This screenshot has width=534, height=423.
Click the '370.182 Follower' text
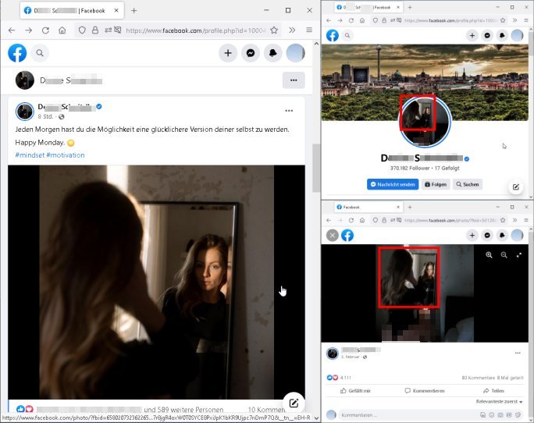tap(410, 168)
